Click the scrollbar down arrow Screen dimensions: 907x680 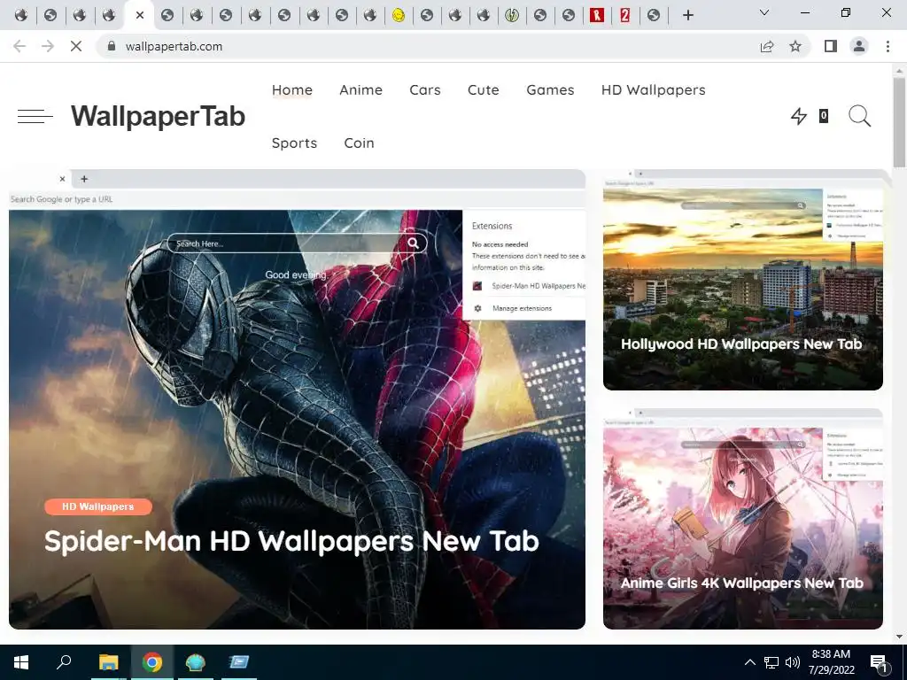click(899, 637)
